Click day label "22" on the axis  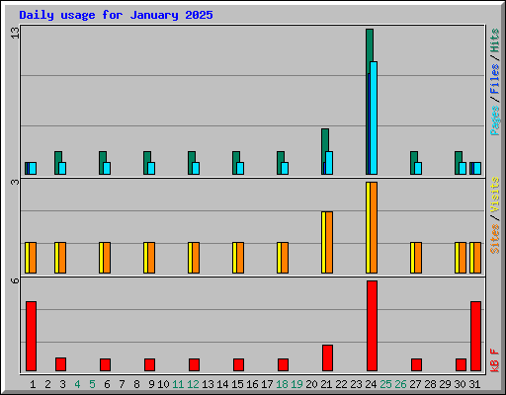(x=341, y=384)
